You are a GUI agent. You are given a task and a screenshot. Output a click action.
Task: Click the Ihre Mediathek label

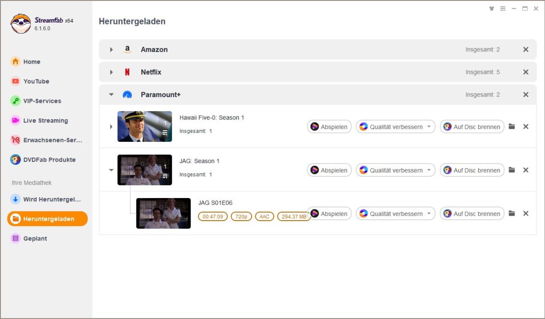31,183
